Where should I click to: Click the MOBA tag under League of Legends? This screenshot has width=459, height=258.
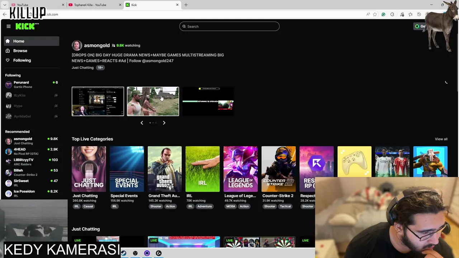[231, 206]
